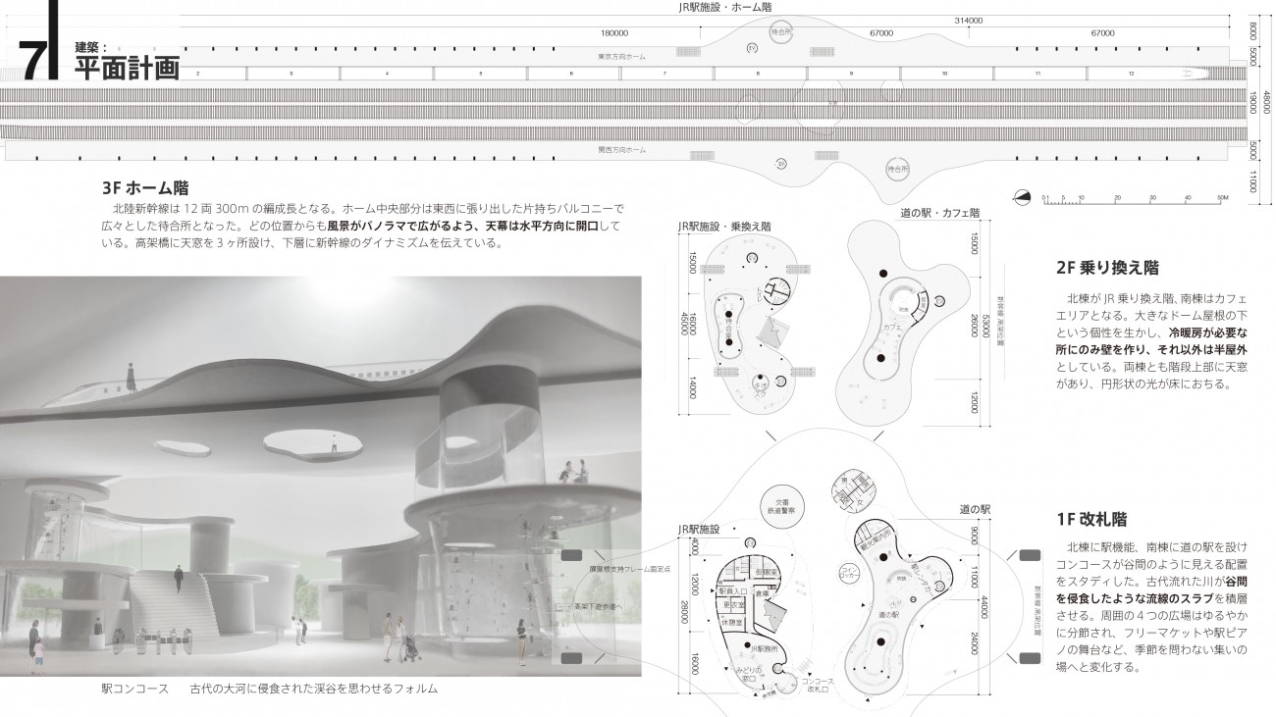Image resolution: width=1276 pixels, height=717 pixels.
Task: Select the 平面計画 title text
Action: coord(127,67)
